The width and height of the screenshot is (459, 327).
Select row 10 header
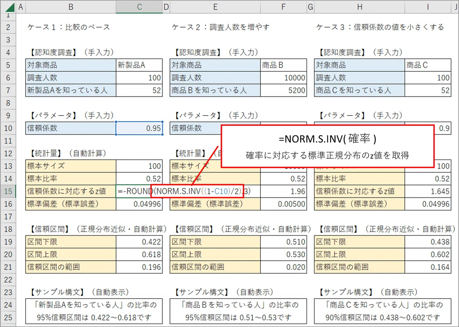click(x=8, y=128)
